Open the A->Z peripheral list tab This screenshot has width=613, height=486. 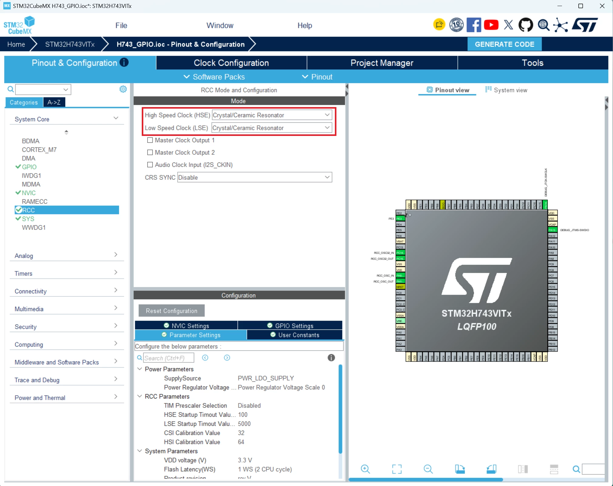coord(54,102)
